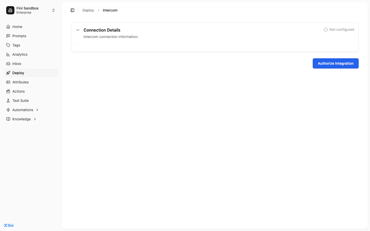Click the Enterprise plan label

pos(24,13)
